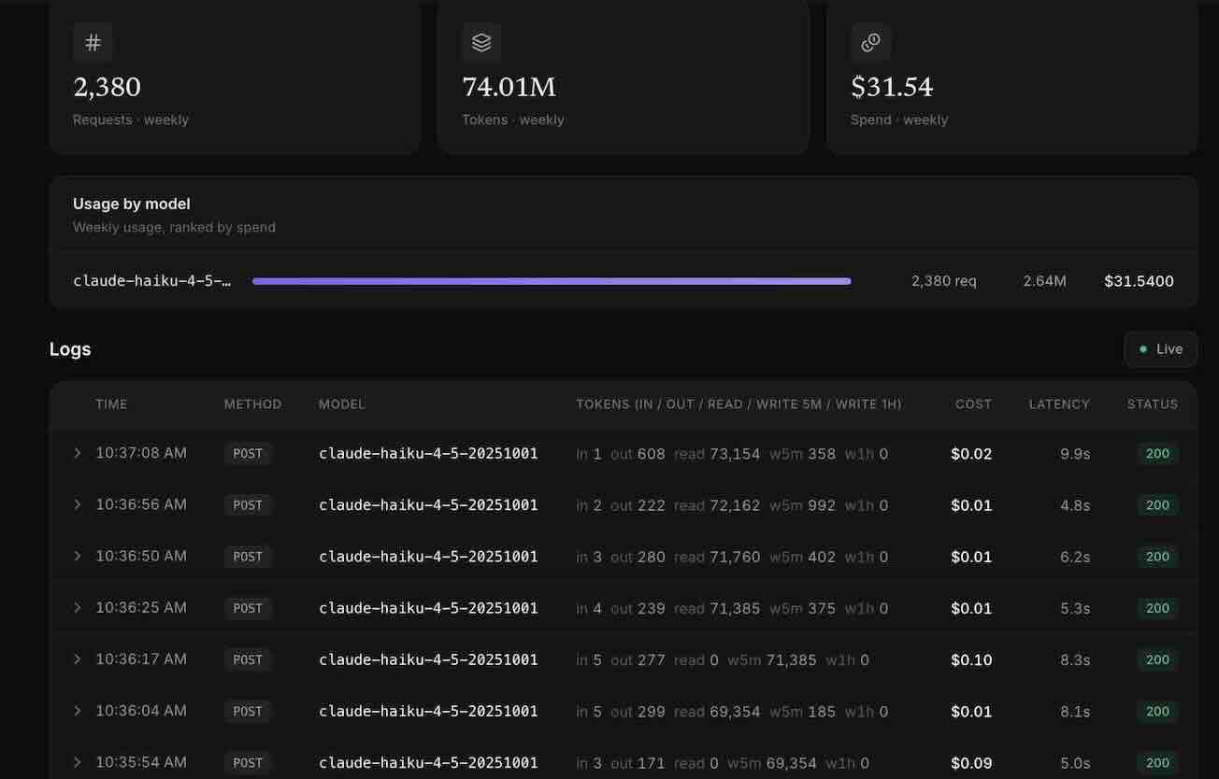Click the 4.8s latency value
This screenshot has width=1219, height=779.
1075,505
